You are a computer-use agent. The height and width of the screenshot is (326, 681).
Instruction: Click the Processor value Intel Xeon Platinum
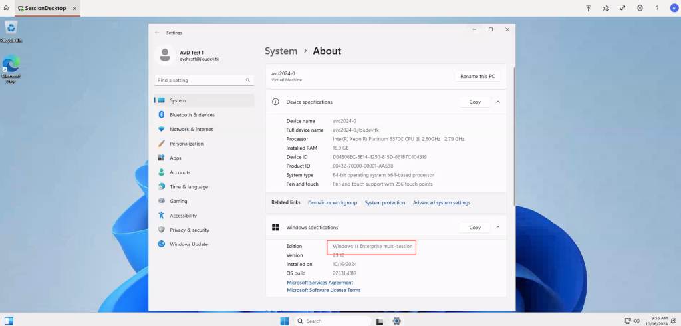click(398, 138)
